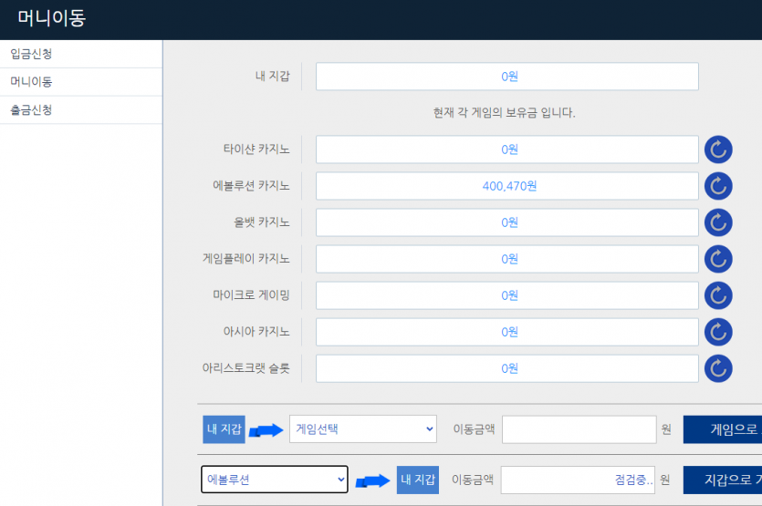Click the 마이크로 게이밍 0원 field
Viewport: 762px width, 506px height.
click(507, 295)
